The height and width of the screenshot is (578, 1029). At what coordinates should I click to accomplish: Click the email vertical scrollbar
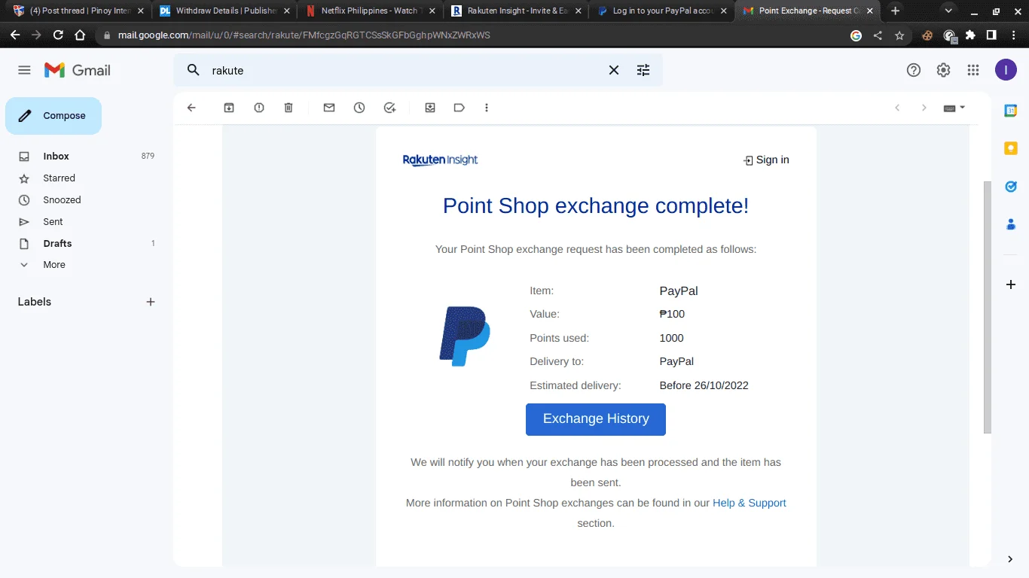988,307
